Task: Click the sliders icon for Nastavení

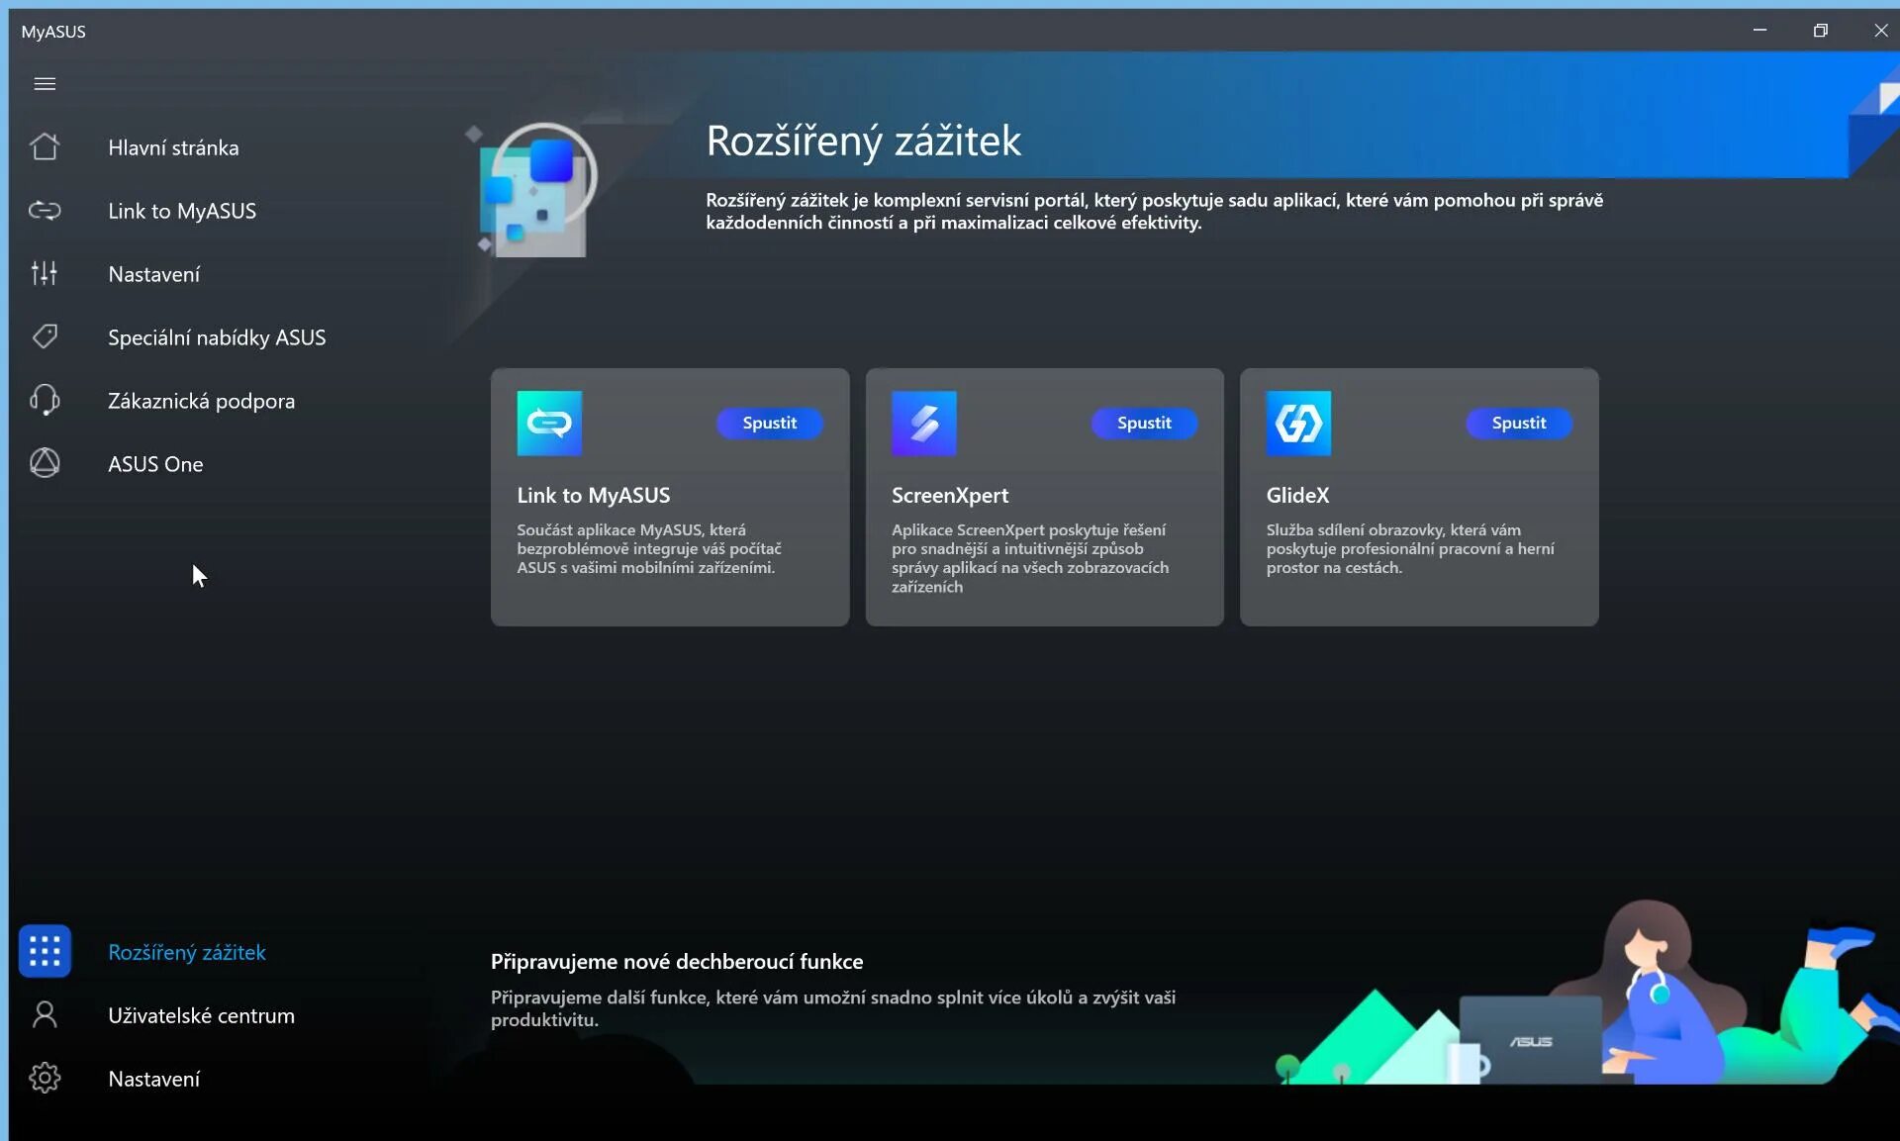Action: (x=45, y=274)
